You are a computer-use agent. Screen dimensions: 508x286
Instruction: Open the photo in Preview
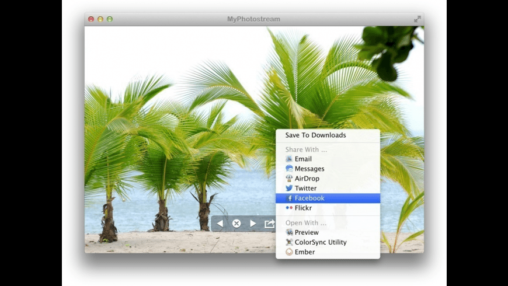(328, 232)
